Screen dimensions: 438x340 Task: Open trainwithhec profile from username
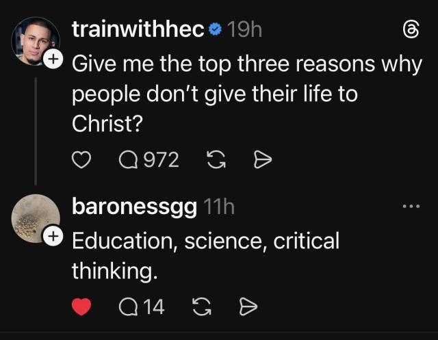coord(137,29)
